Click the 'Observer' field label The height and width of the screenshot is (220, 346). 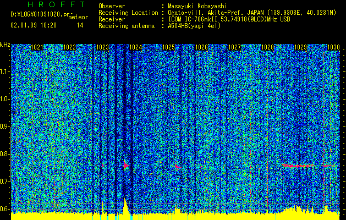(x=112, y=6)
